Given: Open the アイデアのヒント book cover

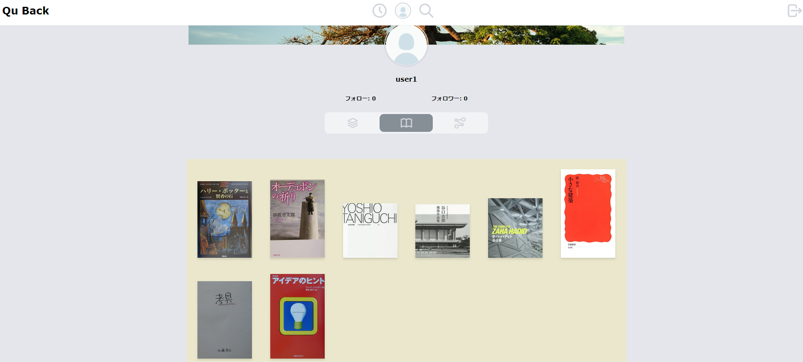Looking at the screenshot, I should [297, 316].
